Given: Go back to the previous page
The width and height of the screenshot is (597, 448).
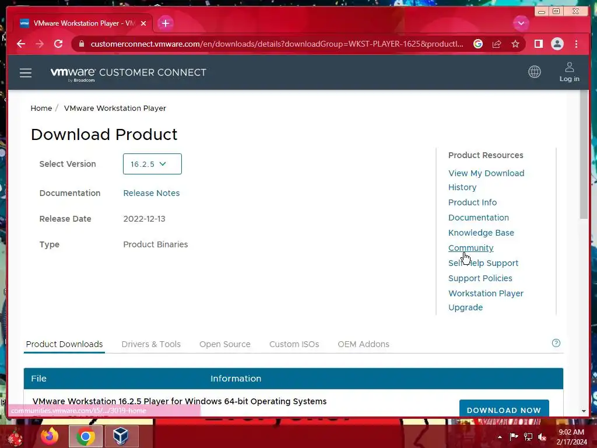Looking at the screenshot, I should click(x=21, y=44).
